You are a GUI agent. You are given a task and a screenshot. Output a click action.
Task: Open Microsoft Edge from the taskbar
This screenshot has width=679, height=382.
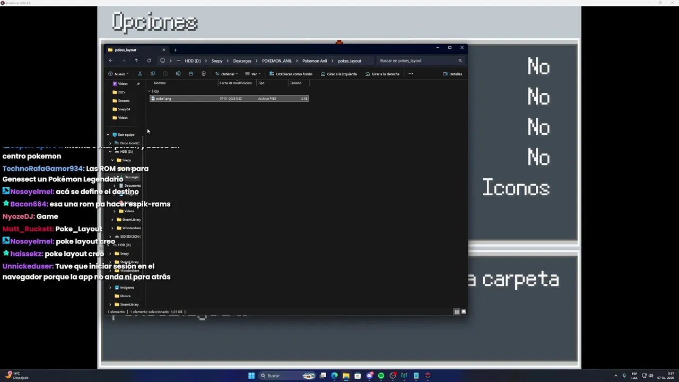coord(334,376)
